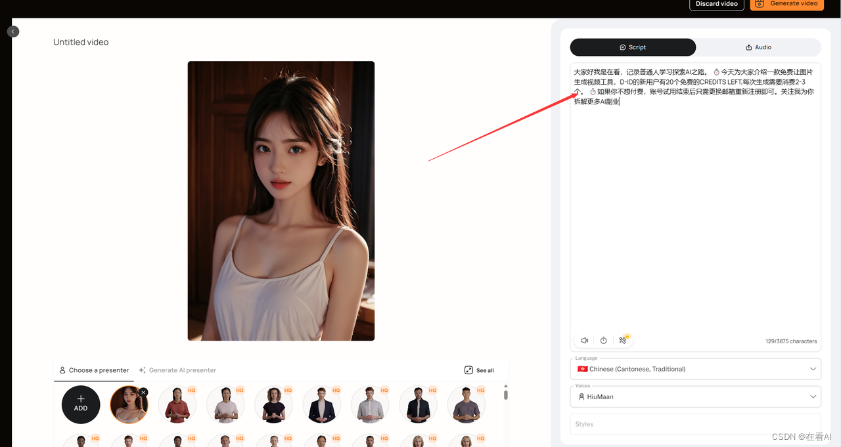Screen dimensions: 841x447
Task: Click the black ADD presenter circle
Action: click(81, 404)
